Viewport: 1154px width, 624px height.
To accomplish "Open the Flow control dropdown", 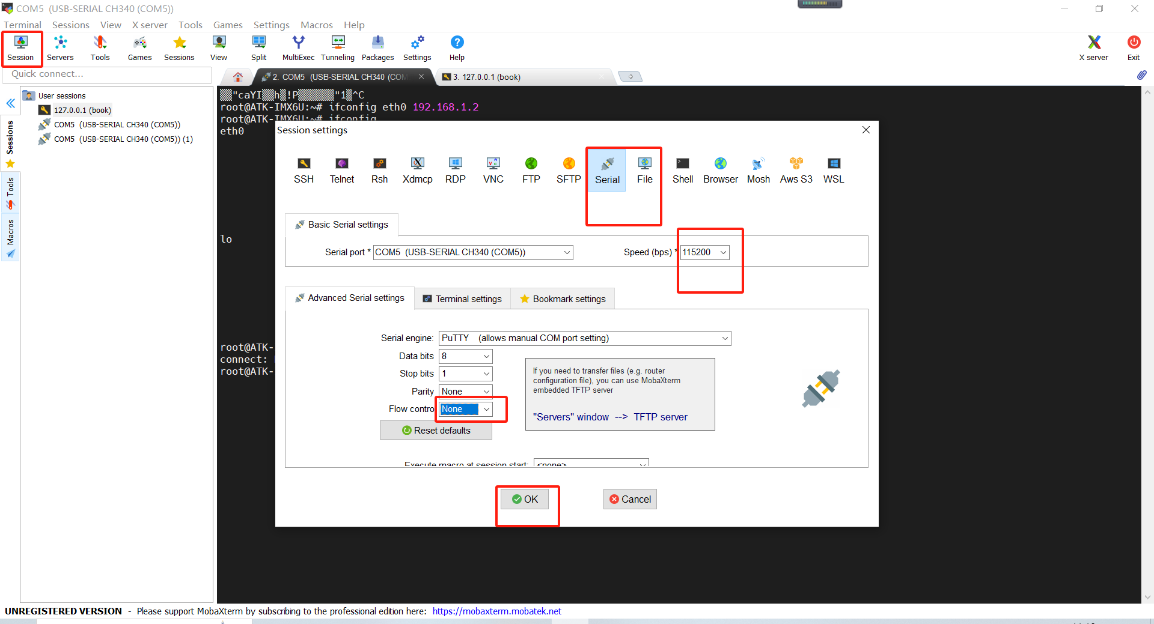I will coord(466,409).
